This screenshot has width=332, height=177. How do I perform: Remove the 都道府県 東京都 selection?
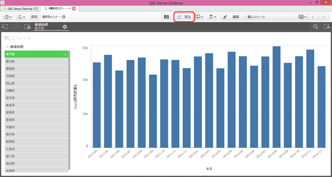point(65,27)
